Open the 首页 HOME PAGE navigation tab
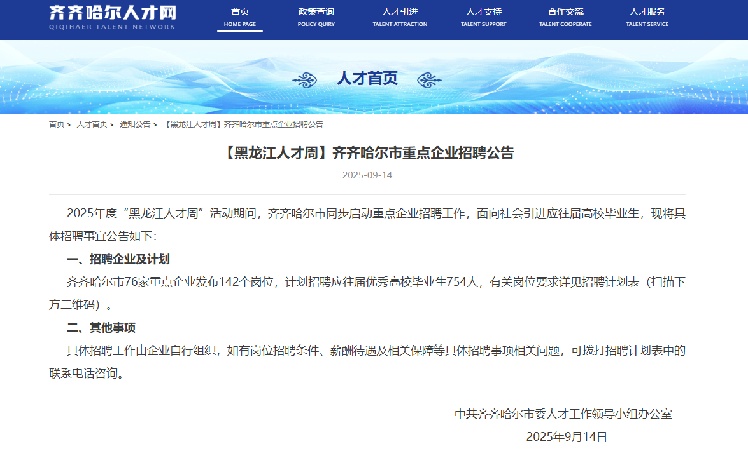Viewport: 748px width, 458px height. point(240,17)
